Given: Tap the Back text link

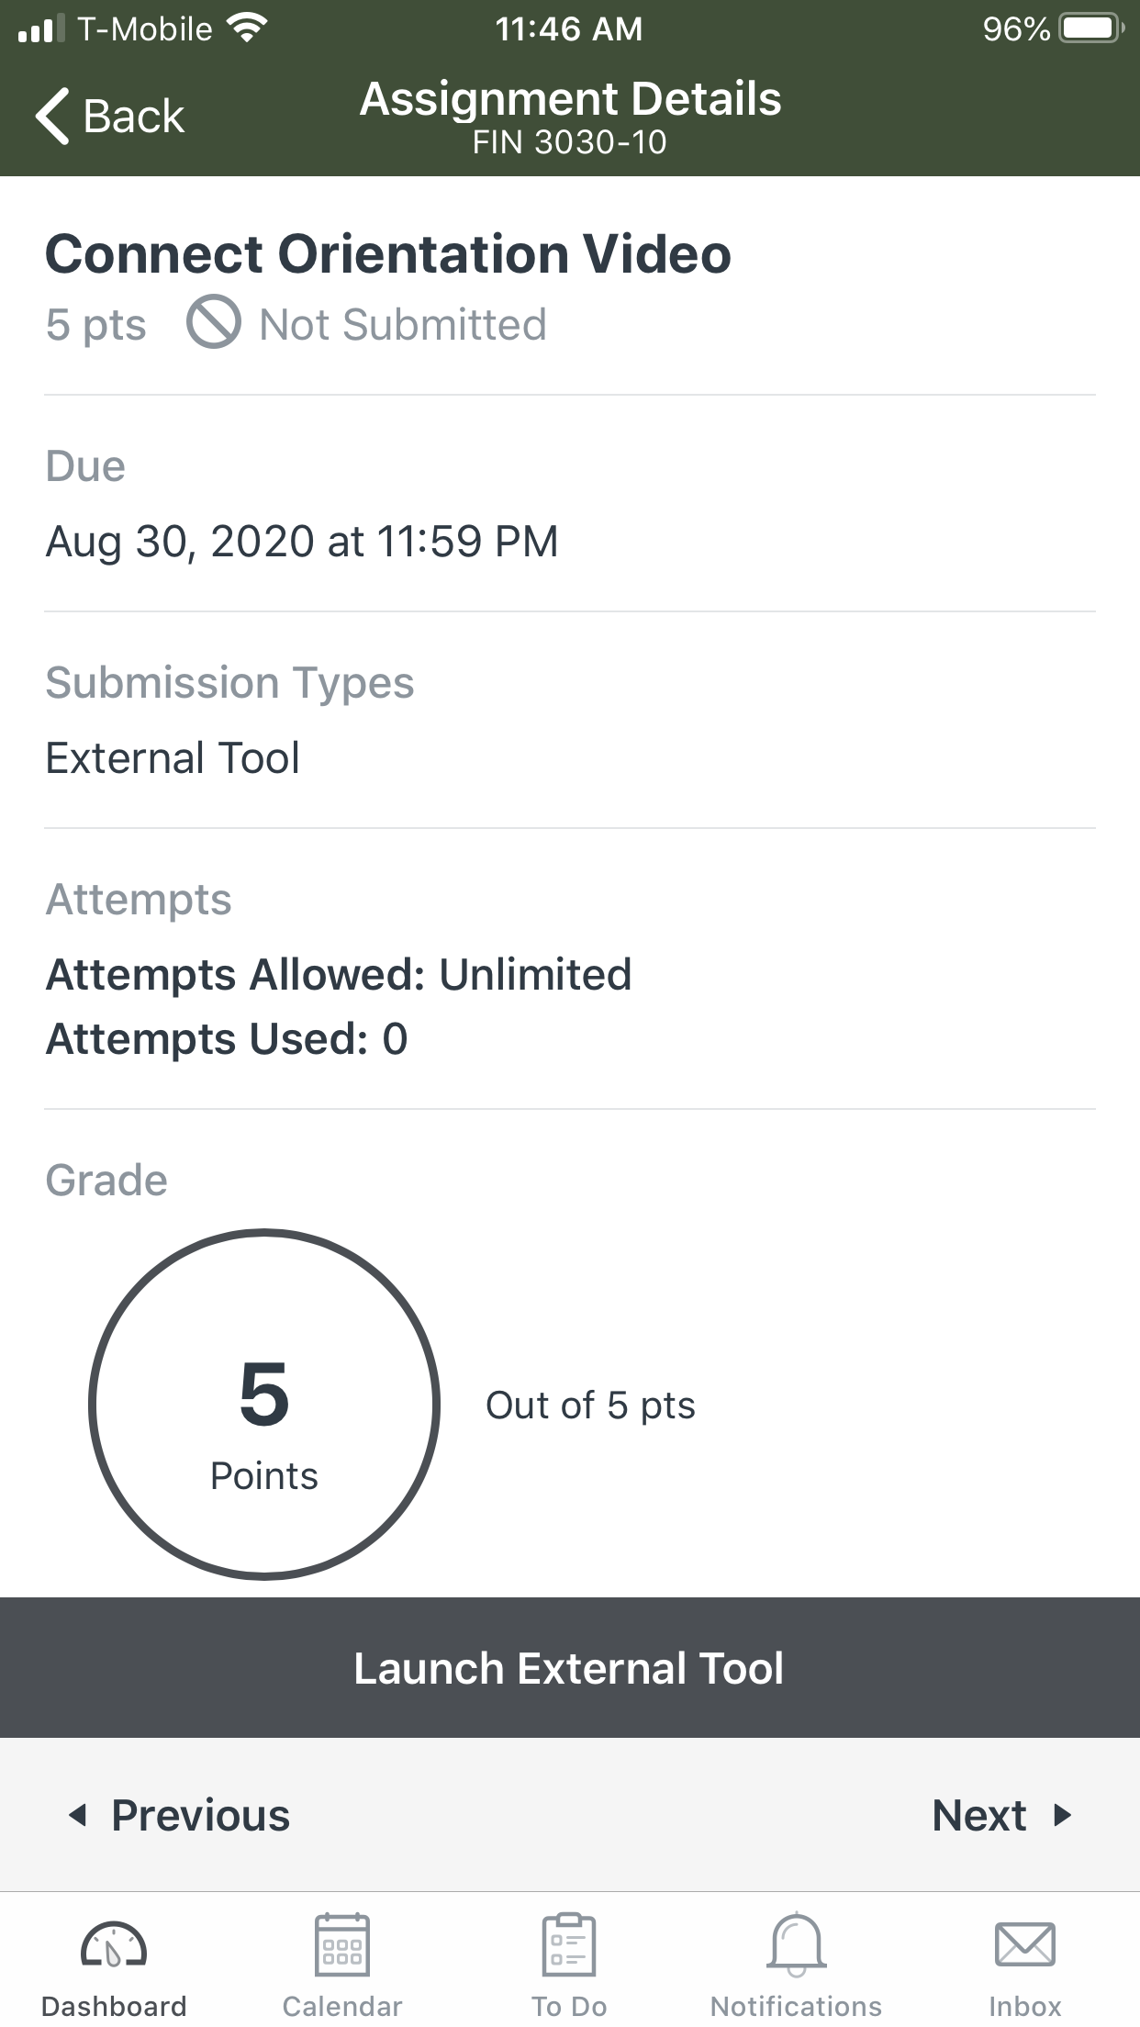Looking at the screenshot, I should (134, 117).
